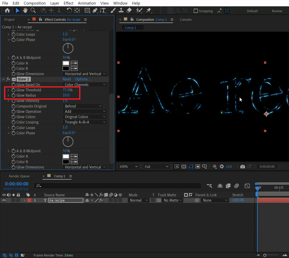This screenshot has height=258, width=289.
Task: Open the Animation menu
Action: [87, 3]
